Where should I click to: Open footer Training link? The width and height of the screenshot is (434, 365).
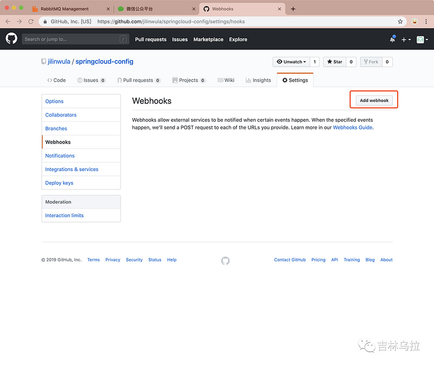352,260
